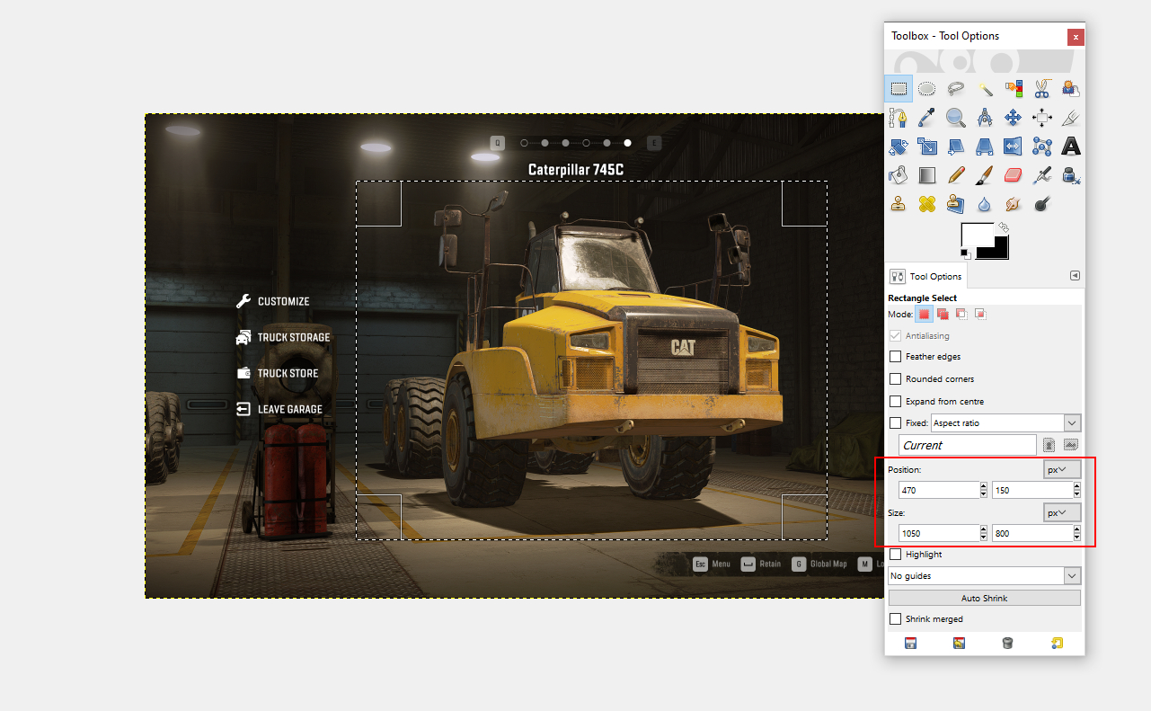Select the Perspective Clone tool
The image size is (1151, 711).
point(956,203)
